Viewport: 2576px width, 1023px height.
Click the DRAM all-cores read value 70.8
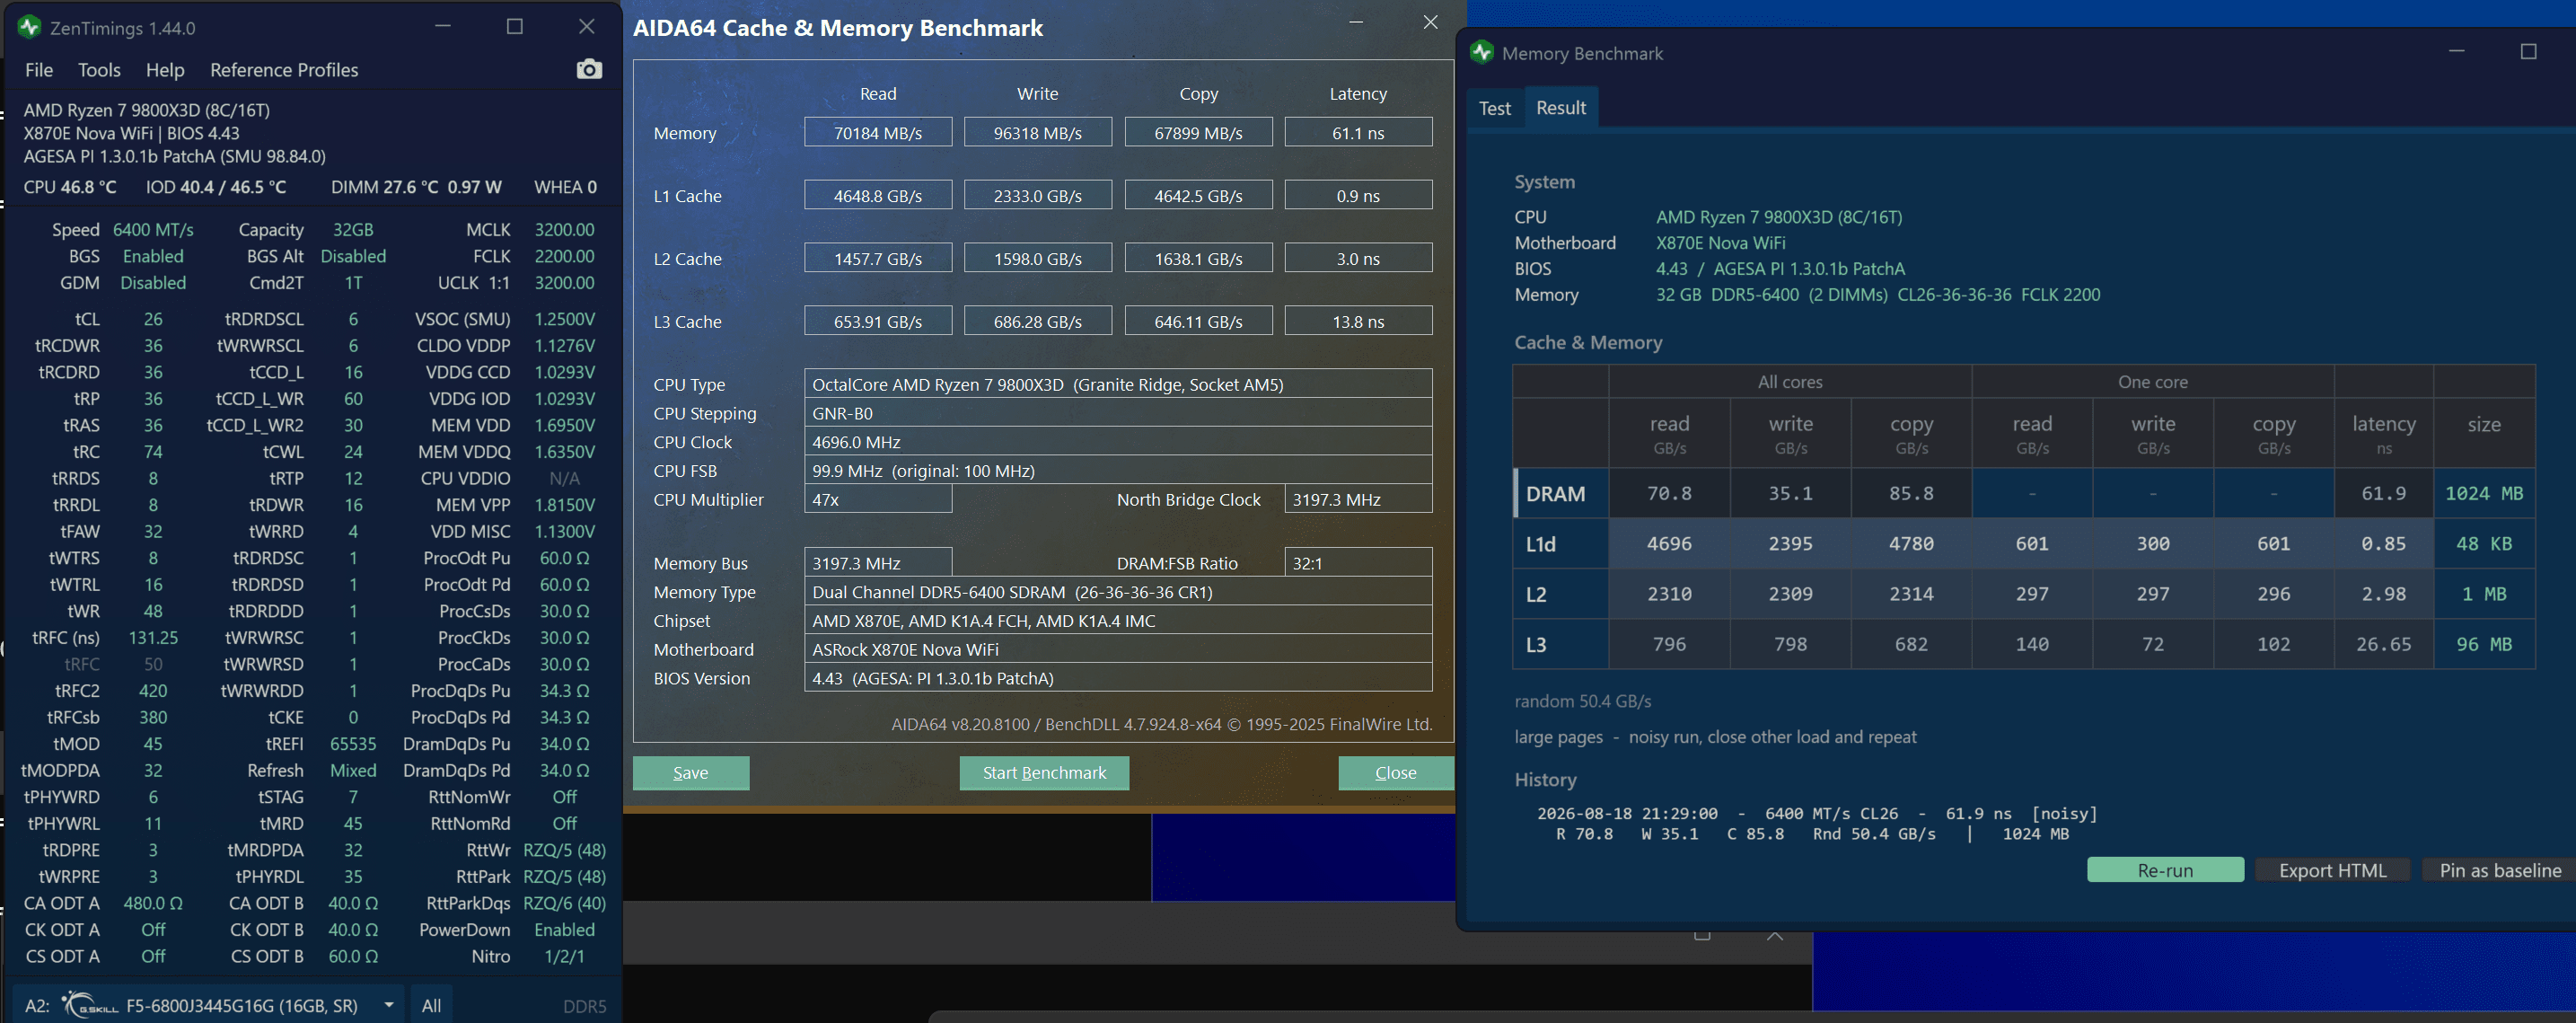(x=1669, y=493)
